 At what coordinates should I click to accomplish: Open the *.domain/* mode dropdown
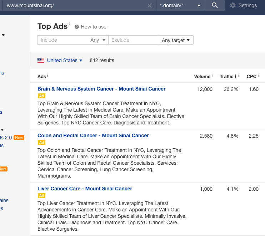click(x=180, y=5)
